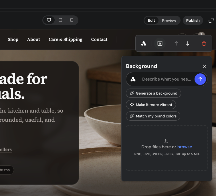Switch to tablet viewport view
Screen dimensions: 216x196
[x=60, y=20]
